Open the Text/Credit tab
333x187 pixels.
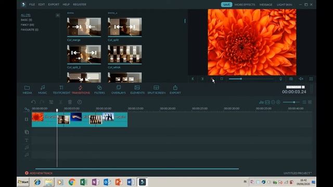coord(61,90)
